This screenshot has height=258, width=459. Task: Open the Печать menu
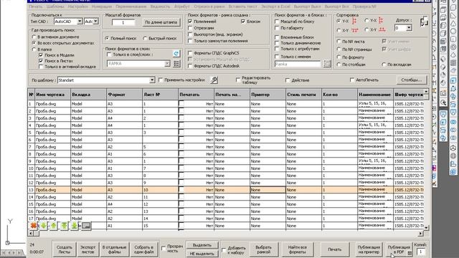[36, 6]
